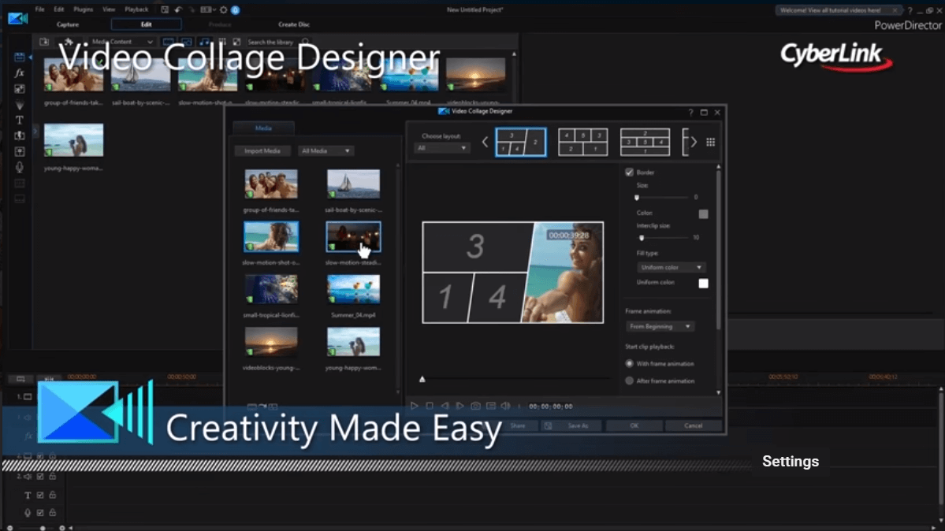Image resolution: width=945 pixels, height=531 pixels.
Task: Click the Title track T icon in timeline
Action: click(x=28, y=496)
